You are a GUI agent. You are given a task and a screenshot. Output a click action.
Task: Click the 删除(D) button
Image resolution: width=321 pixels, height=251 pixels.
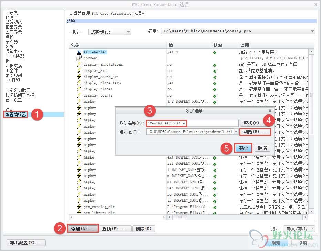tap(144, 229)
